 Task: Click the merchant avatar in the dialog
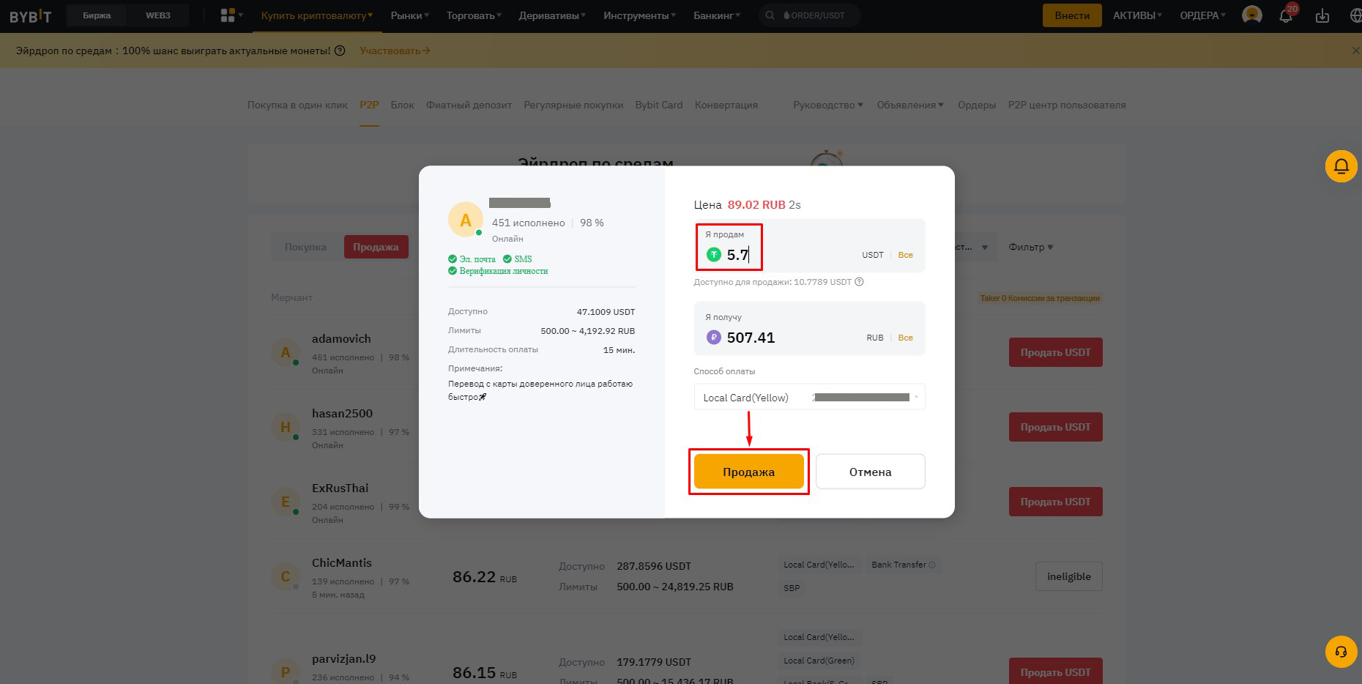(466, 220)
